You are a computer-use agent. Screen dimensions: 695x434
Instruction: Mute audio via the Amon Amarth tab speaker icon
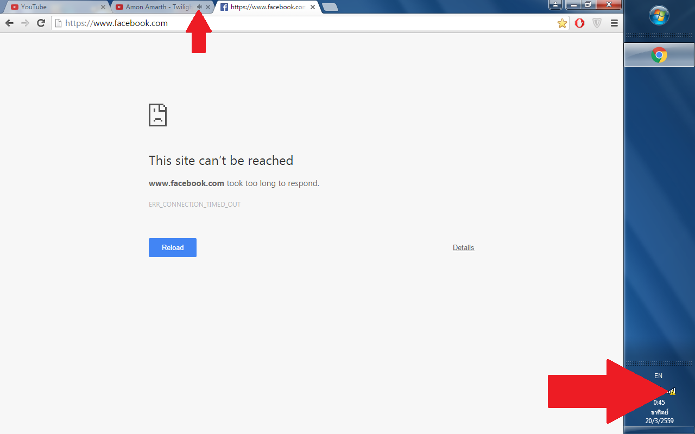199,7
